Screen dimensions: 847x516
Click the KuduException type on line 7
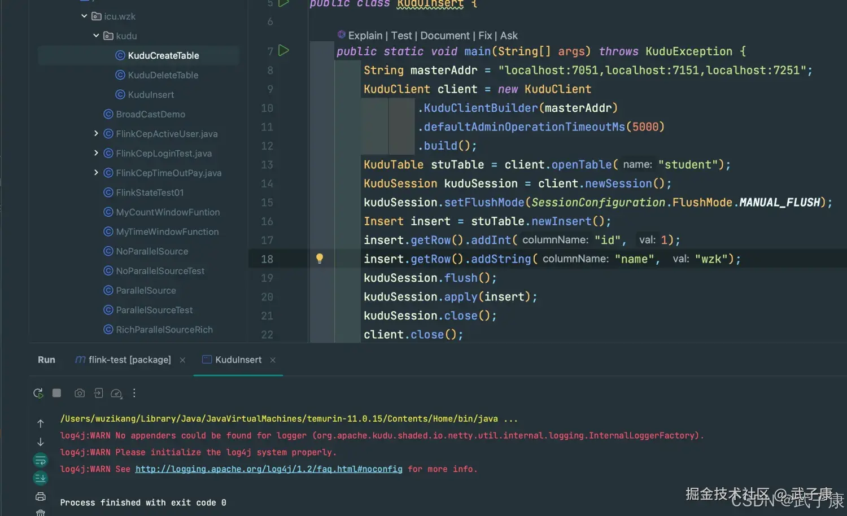click(x=689, y=51)
